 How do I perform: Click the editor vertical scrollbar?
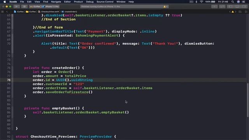pos(247,100)
